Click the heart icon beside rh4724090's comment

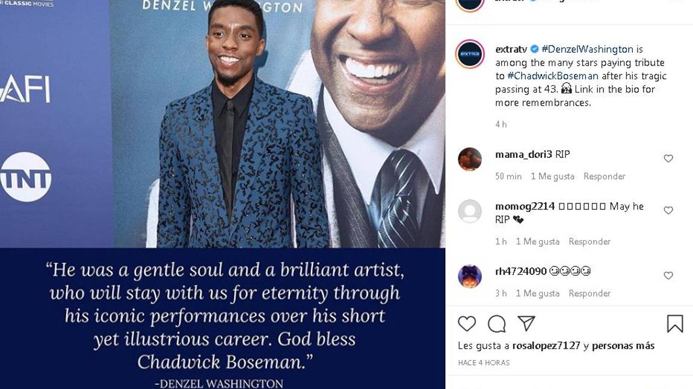(x=668, y=276)
